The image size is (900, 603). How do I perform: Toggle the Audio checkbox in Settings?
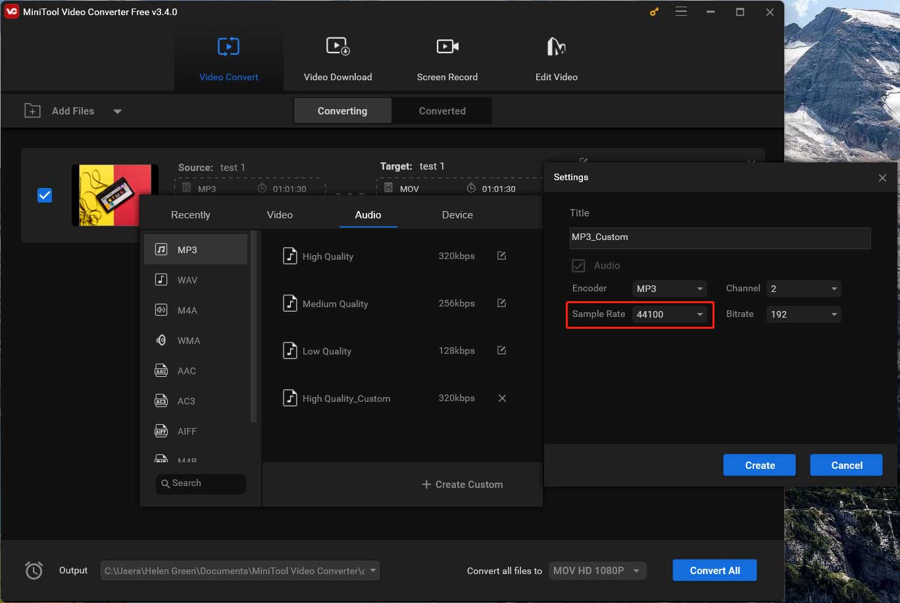click(x=578, y=266)
